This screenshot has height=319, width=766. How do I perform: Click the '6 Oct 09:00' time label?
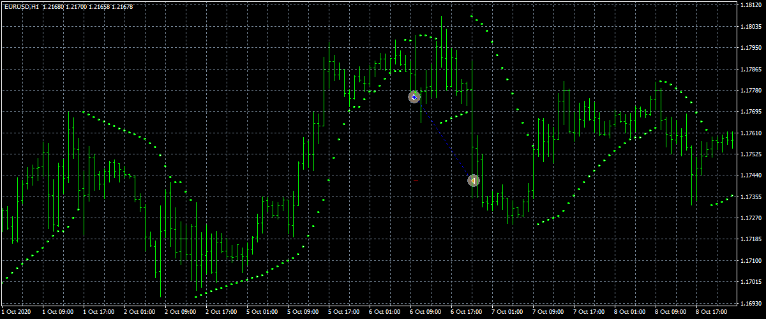[425, 313]
